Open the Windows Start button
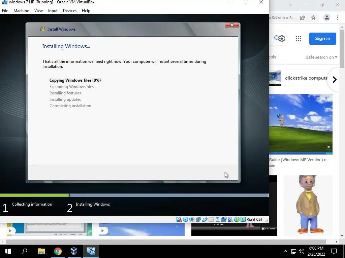 (8, 251)
